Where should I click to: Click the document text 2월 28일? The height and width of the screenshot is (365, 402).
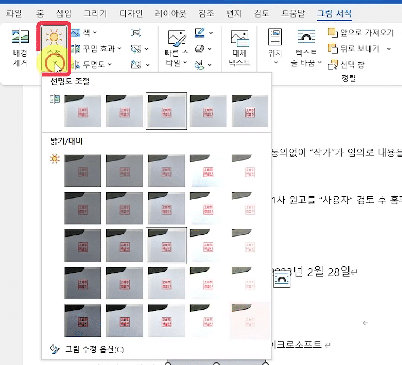click(x=328, y=272)
